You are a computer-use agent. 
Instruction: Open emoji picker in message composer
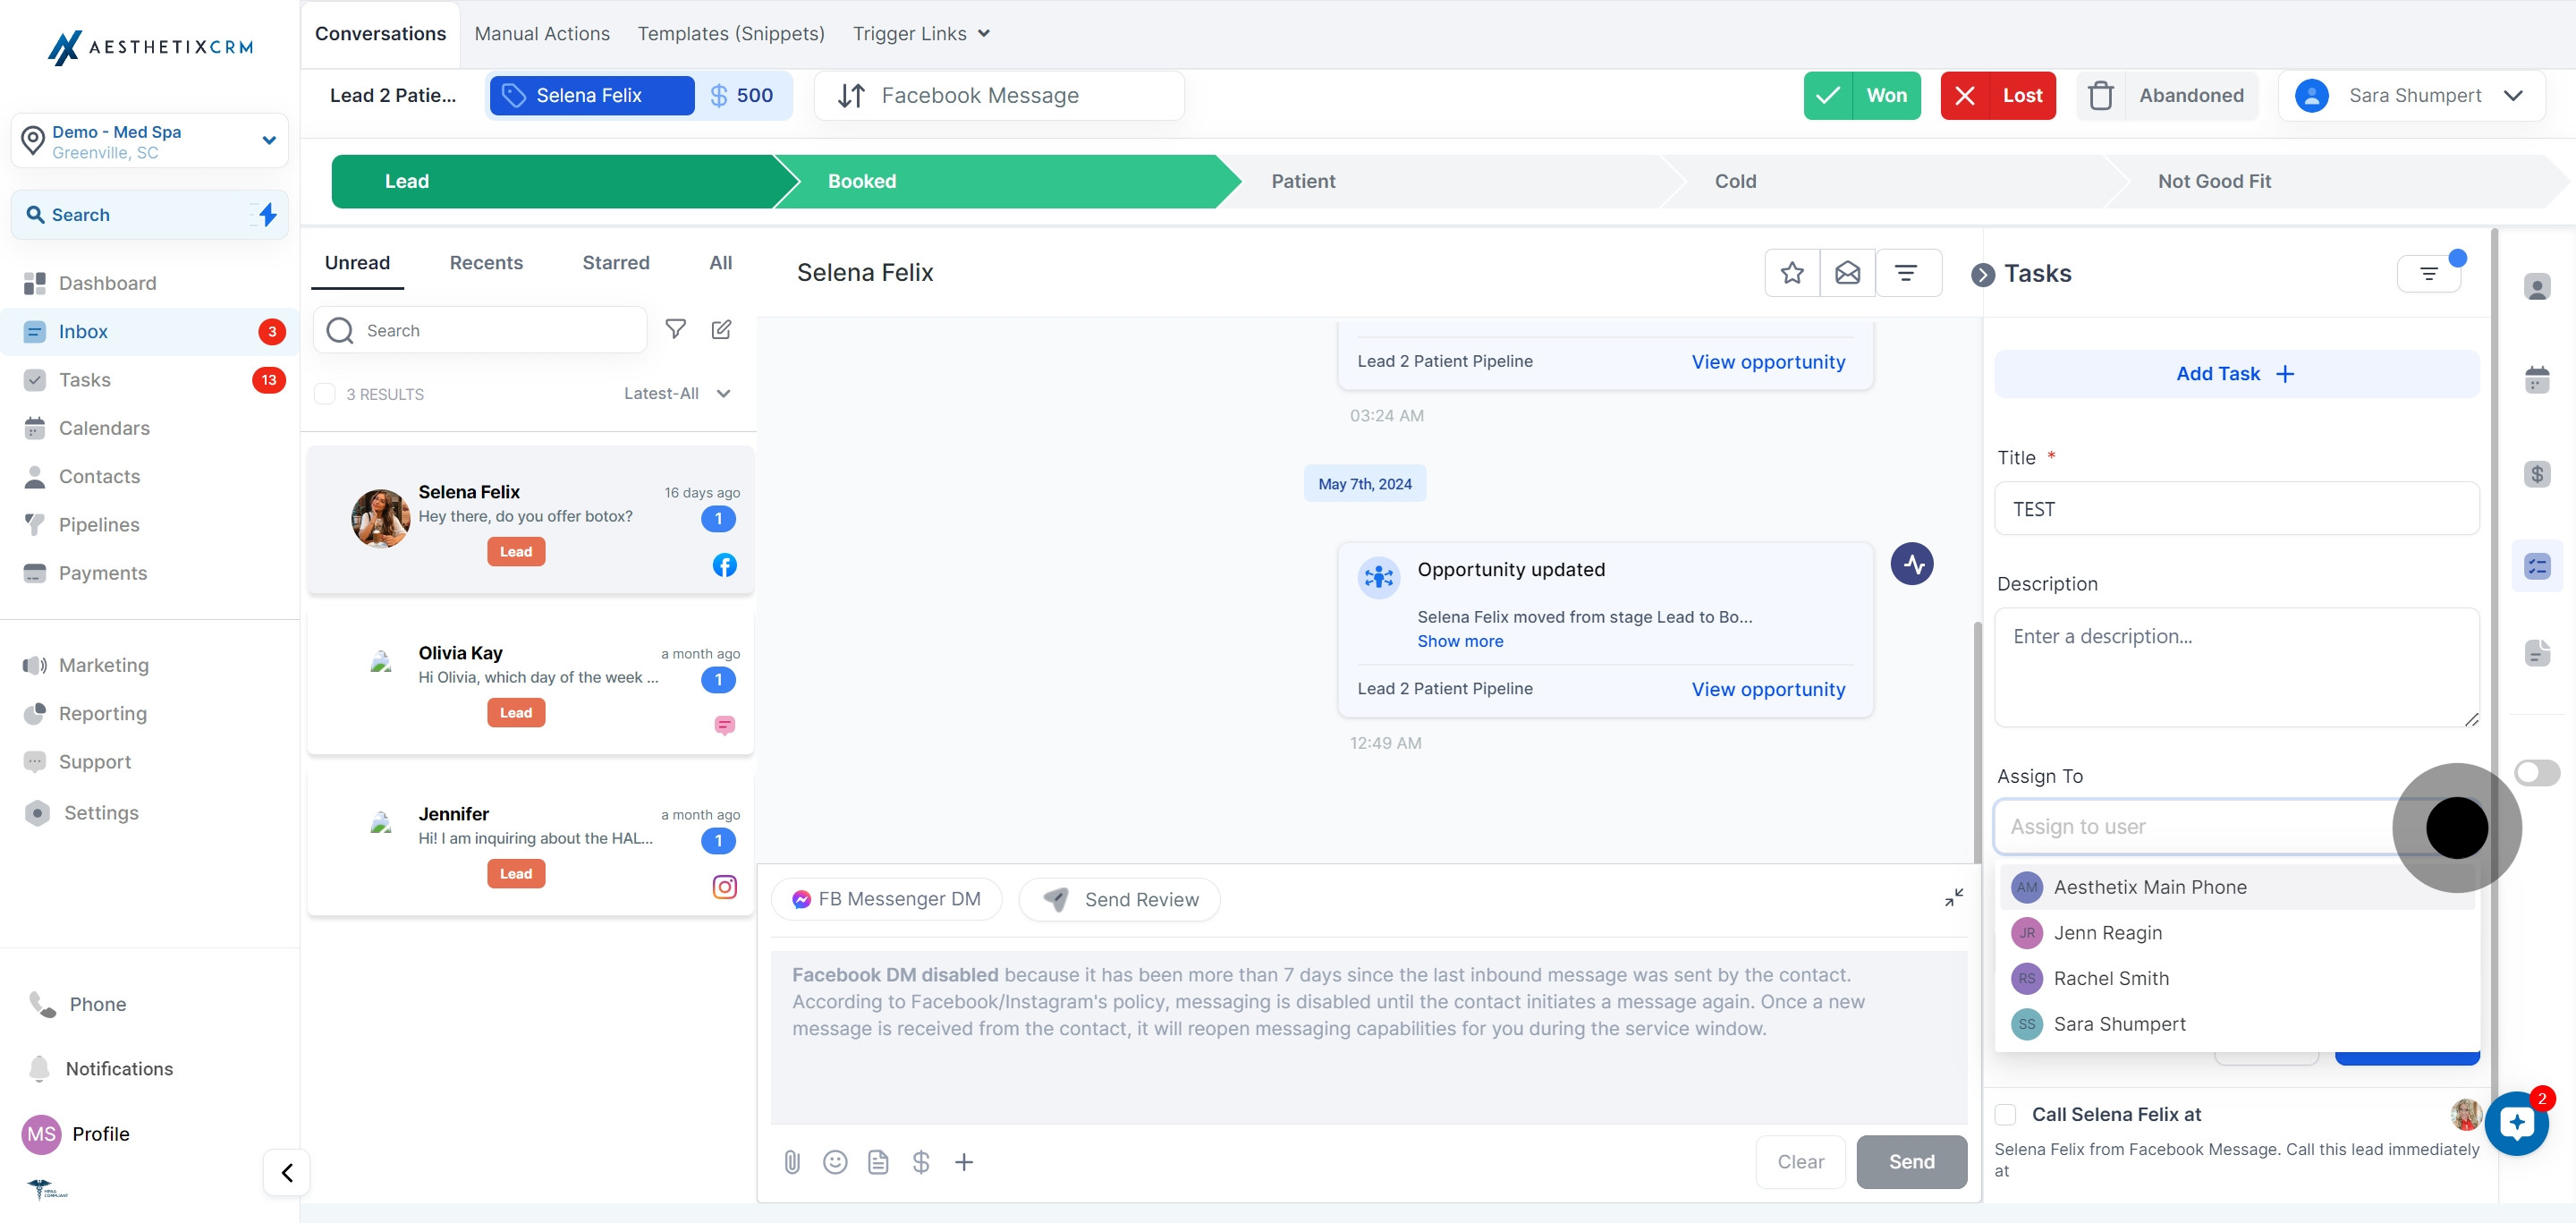click(835, 1162)
